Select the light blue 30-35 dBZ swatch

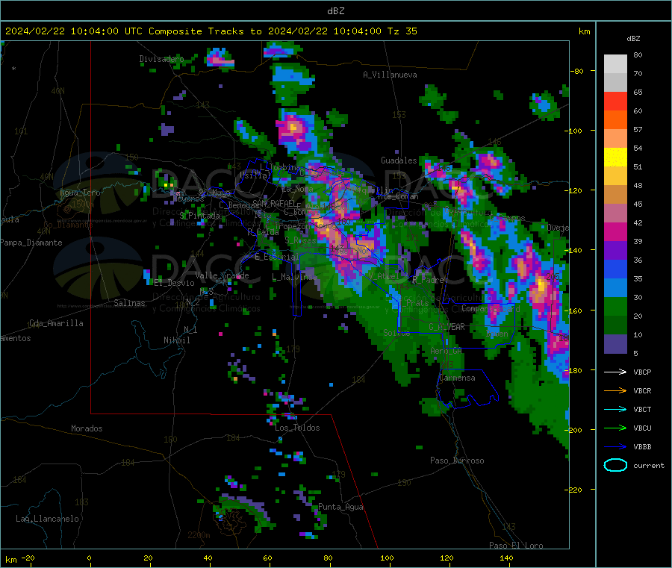point(615,288)
